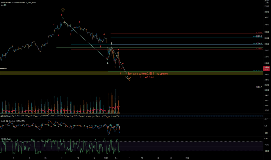This screenshot has width=271, height=160.
Task: Click 1962.0 on the price scale
Action: (267, 100)
